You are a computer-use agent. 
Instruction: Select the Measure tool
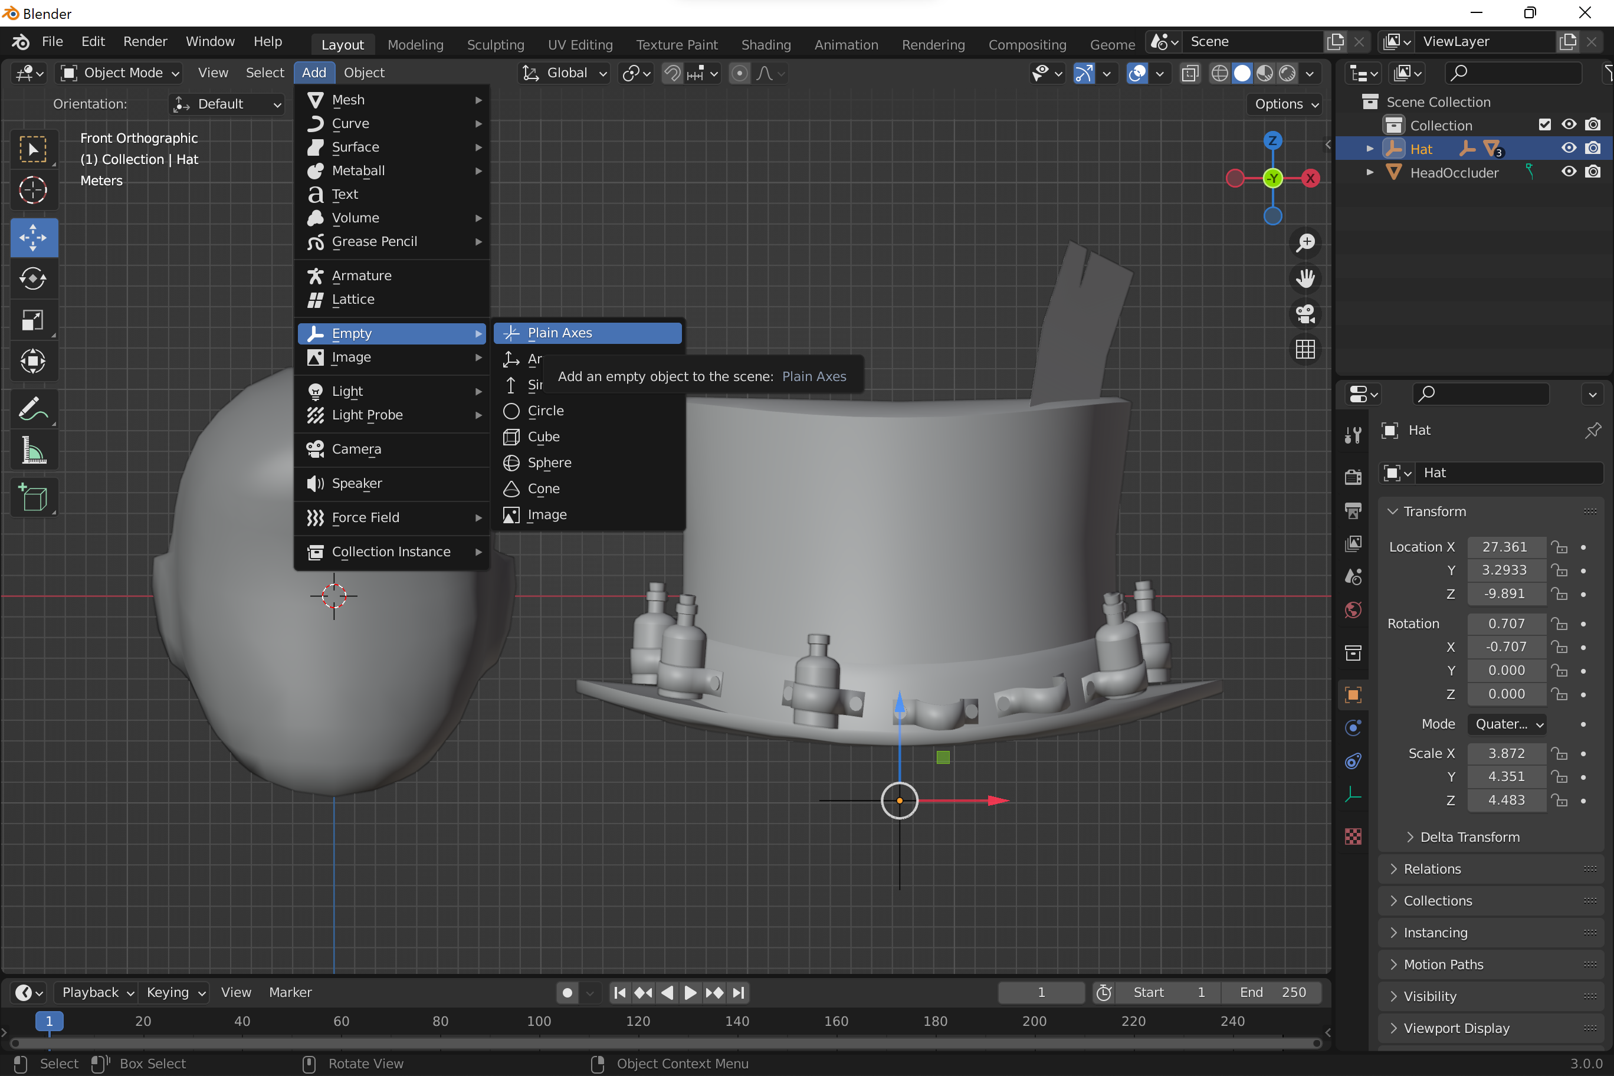(x=33, y=451)
